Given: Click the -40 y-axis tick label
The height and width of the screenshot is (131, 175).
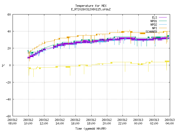Looking at the screenshot, I should [x=8, y=99].
